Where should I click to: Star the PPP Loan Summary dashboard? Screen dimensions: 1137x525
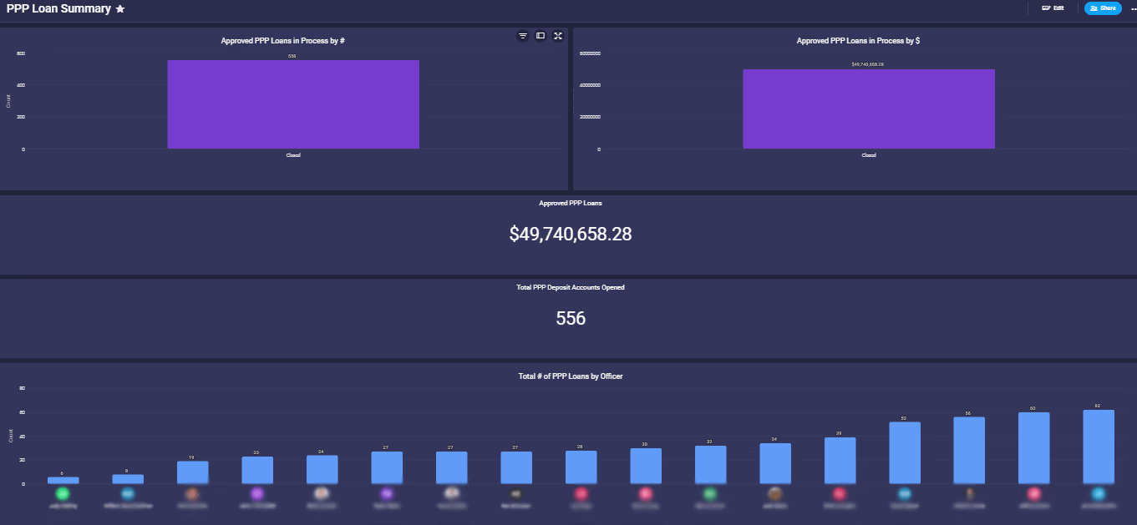[120, 8]
